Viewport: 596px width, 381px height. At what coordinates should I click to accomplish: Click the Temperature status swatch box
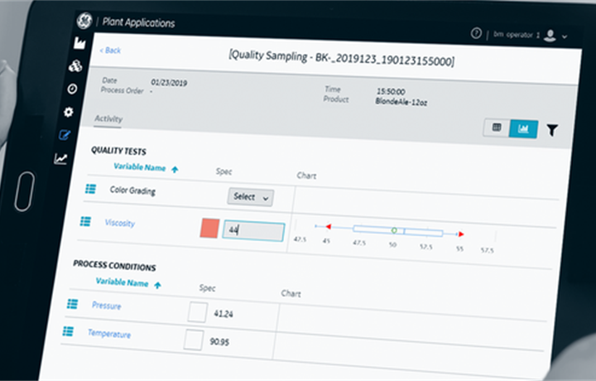coord(194,340)
